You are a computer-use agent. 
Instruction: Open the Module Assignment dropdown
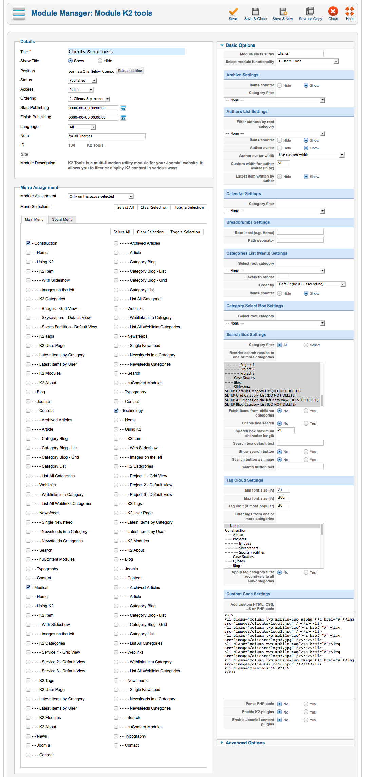101,196
